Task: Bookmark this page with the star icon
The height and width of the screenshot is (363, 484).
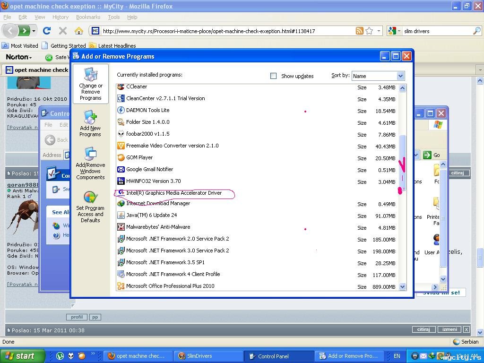Action: [369, 31]
